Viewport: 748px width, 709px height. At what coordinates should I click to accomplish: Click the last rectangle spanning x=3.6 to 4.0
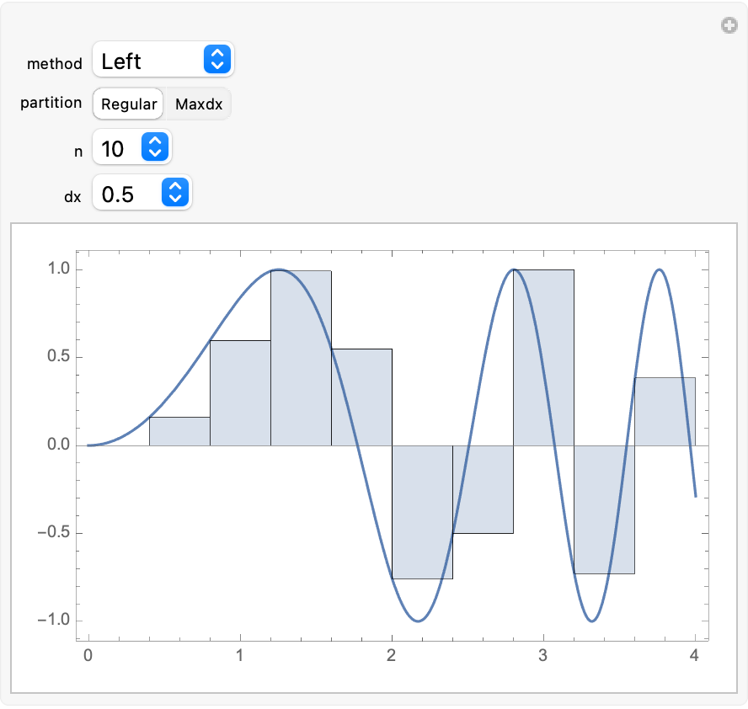[665, 411]
